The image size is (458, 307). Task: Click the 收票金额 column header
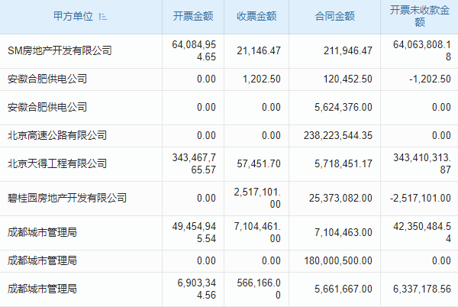256,16
